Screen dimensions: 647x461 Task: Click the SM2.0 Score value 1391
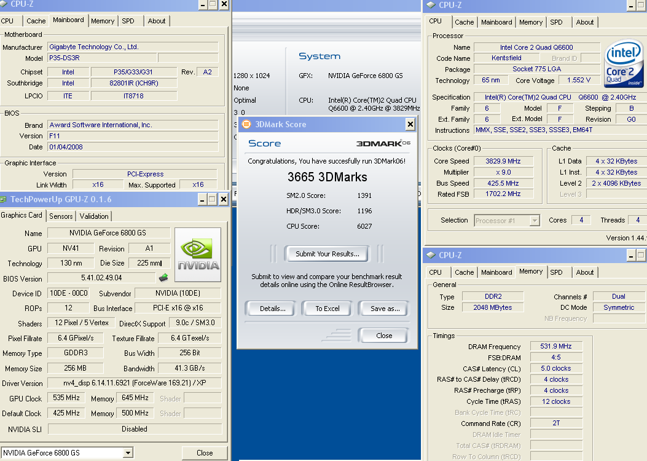[x=364, y=195]
